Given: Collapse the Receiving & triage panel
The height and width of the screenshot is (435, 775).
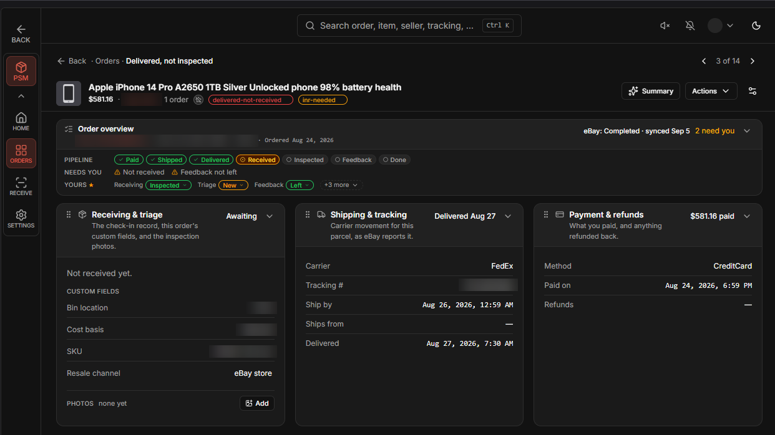Looking at the screenshot, I should point(270,216).
